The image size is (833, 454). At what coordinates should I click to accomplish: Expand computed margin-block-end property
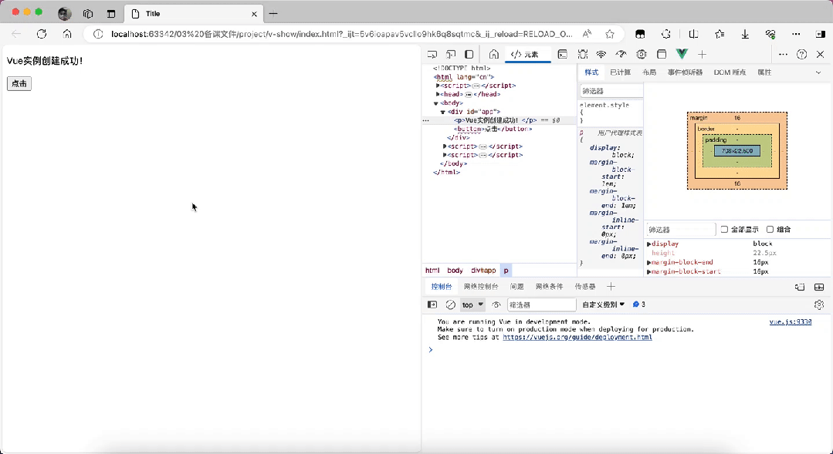coord(648,263)
